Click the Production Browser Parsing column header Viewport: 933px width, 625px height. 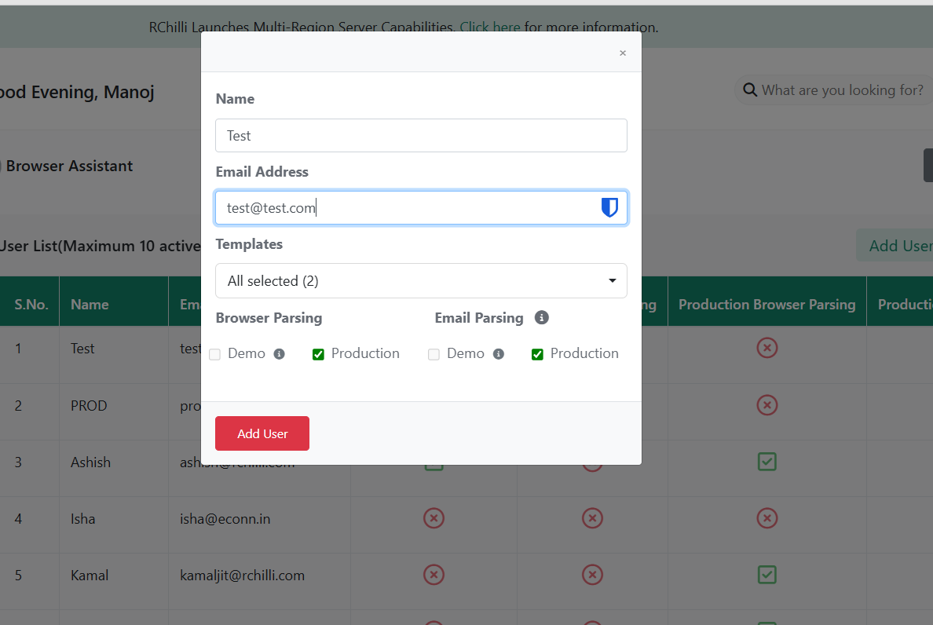point(767,305)
